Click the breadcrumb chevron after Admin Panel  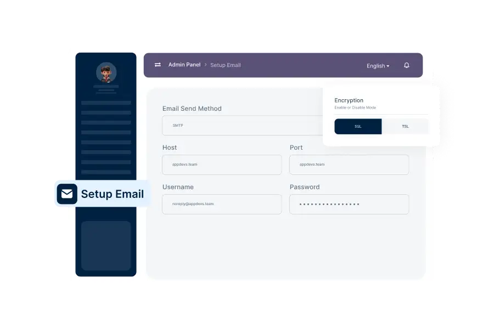[x=206, y=65]
